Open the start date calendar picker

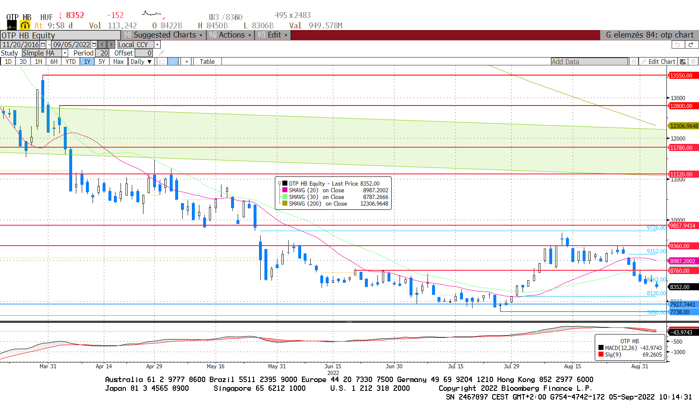43,45
